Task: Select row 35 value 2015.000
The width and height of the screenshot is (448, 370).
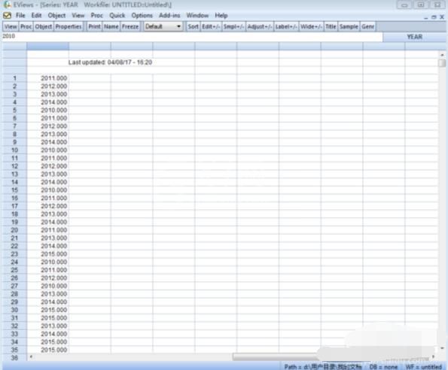Action: coord(47,350)
